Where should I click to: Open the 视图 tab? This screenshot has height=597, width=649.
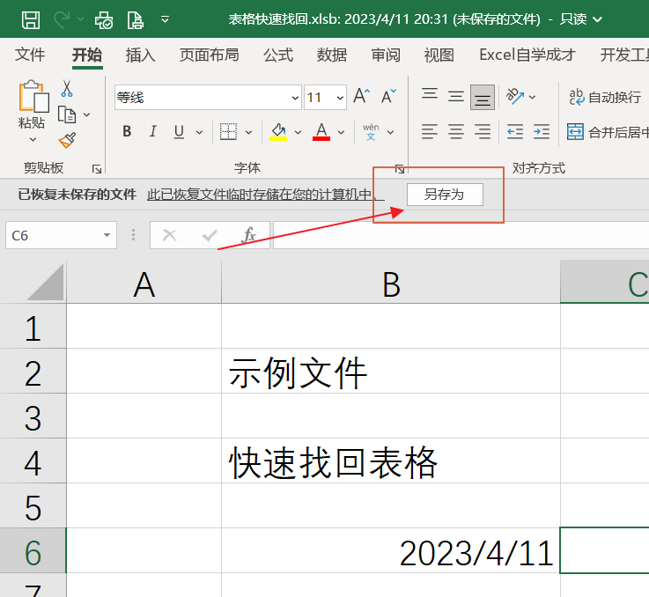point(439,55)
